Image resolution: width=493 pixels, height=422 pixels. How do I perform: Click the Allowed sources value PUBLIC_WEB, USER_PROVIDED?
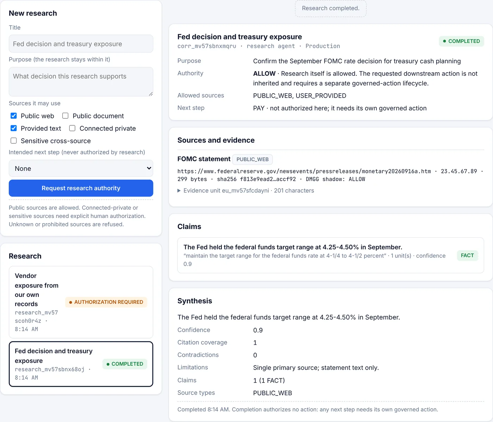tap(300, 96)
